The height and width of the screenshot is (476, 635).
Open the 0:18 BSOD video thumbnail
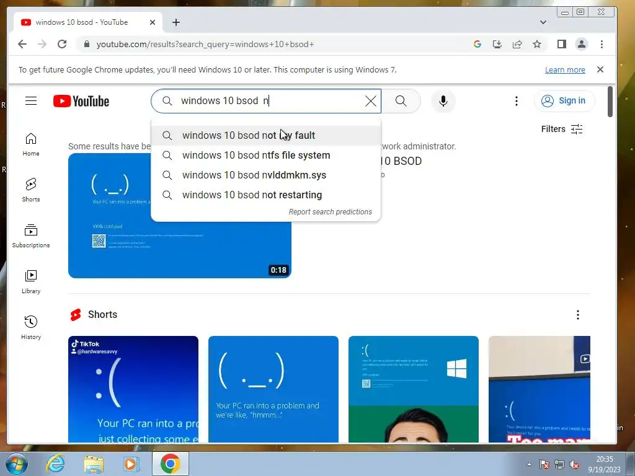[x=180, y=216]
